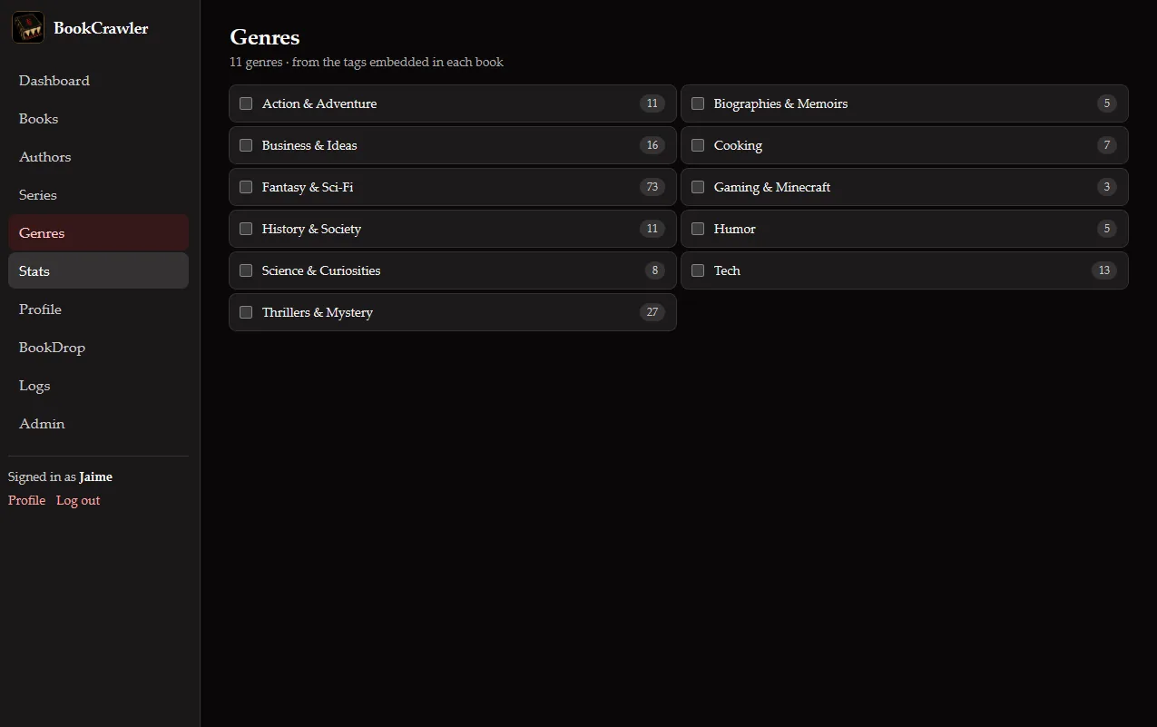Image resolution: width=1157 pixels, height=727 pixels.
Task: Tick the Biographies & Memoirs checkbox
Action: coord(698,103)
